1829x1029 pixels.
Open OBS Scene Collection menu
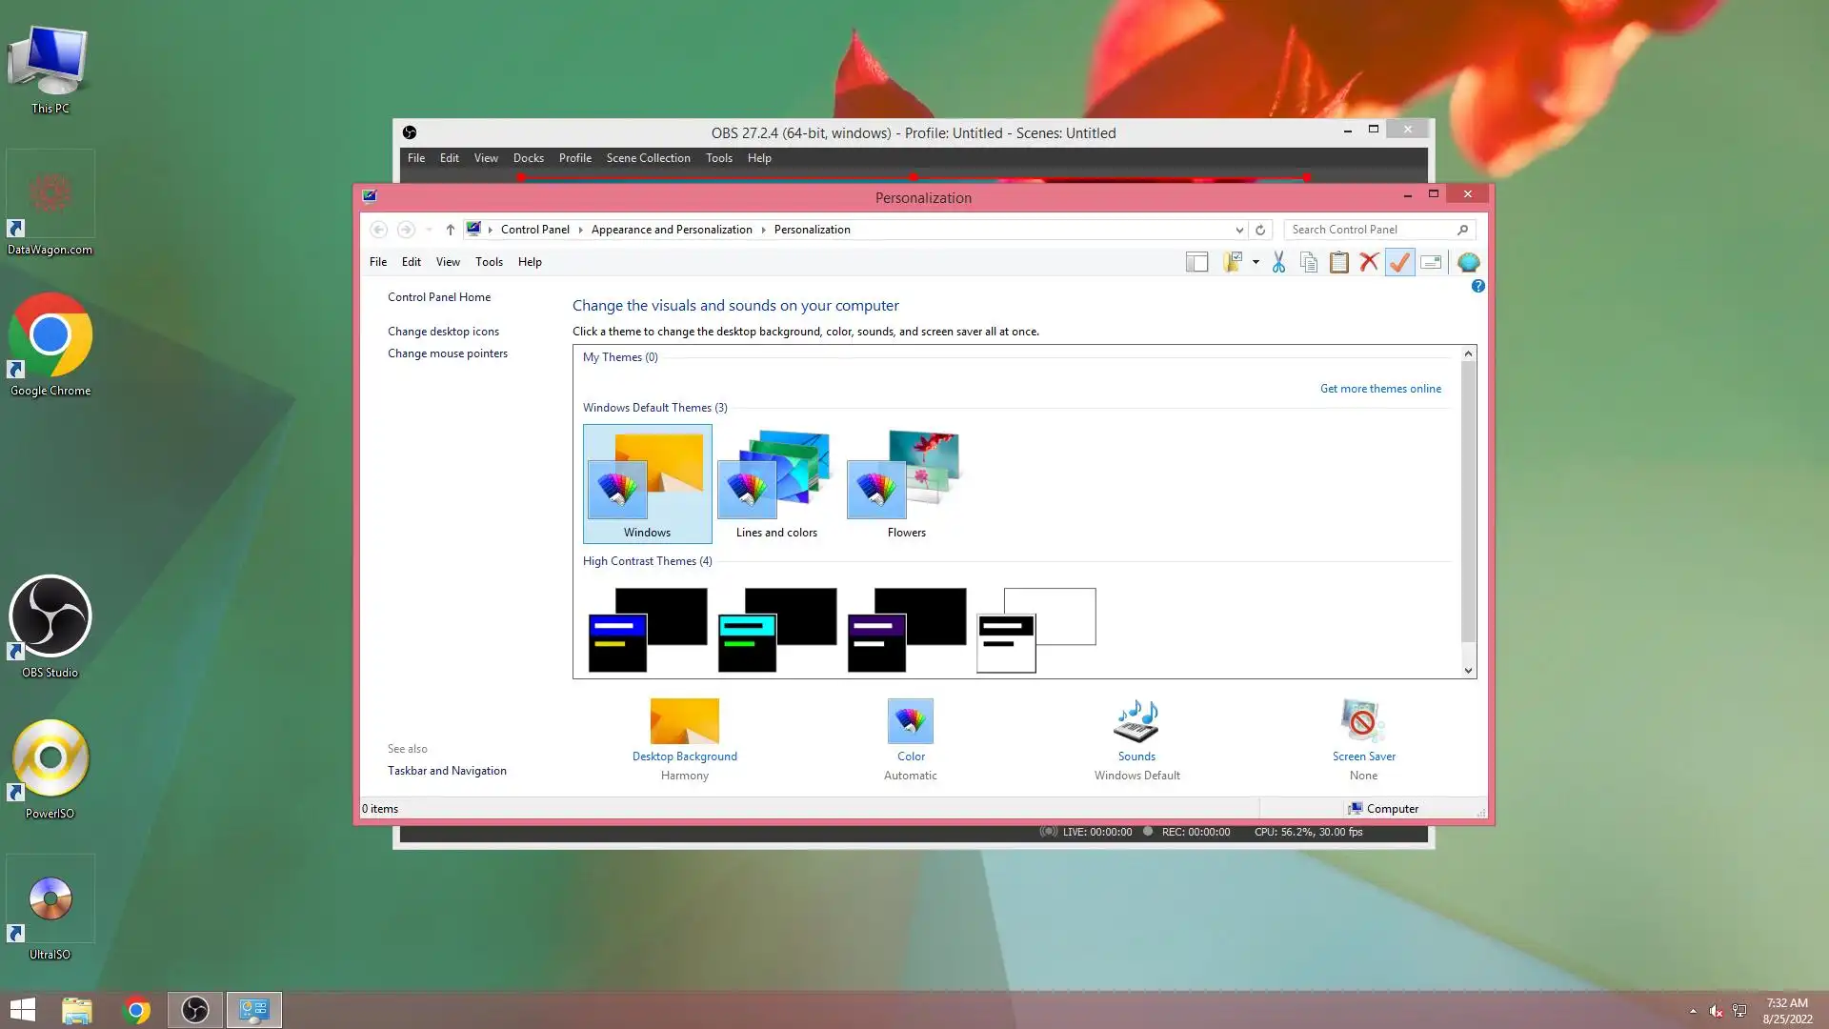pyautogui.click(x=648, y=158)
